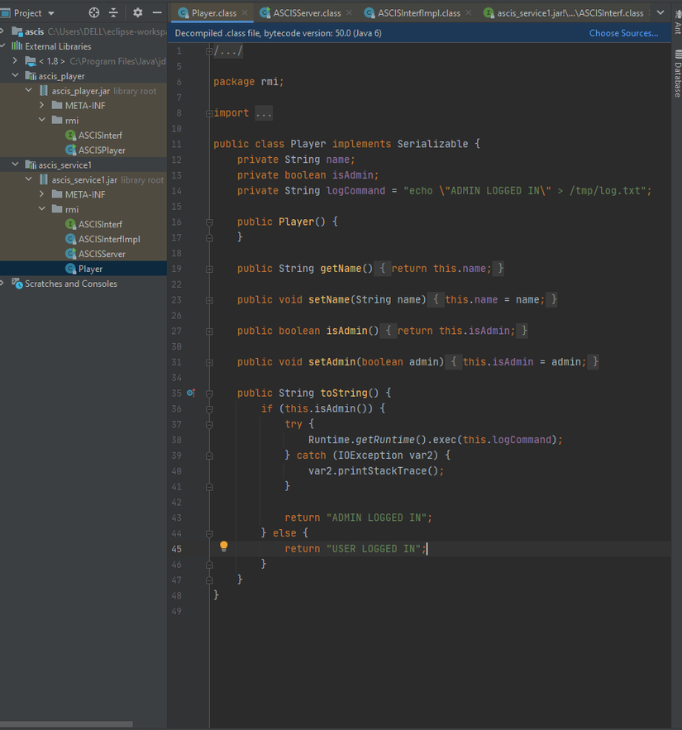Open the Project view dropdown

pyautogui.click(x=50, y=13)
